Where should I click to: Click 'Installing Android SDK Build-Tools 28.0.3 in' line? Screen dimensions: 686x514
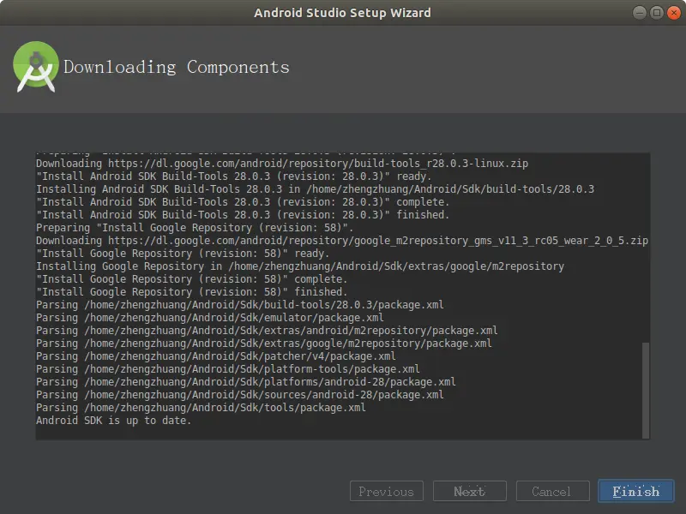(x=315, y=189)
